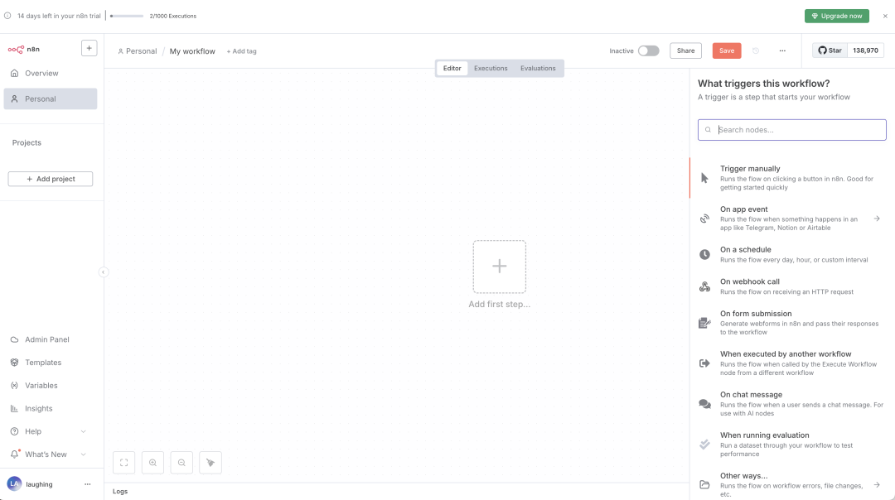Click the executions usage progress bar
The width and height of the screenshot is (895, 500).
click(x=127, y=16)
